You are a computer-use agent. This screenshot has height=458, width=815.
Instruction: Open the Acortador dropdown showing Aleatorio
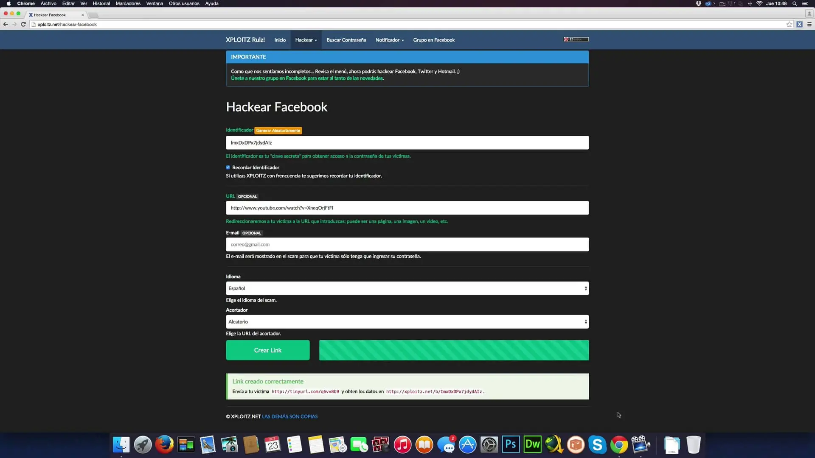tap(407, 322)
